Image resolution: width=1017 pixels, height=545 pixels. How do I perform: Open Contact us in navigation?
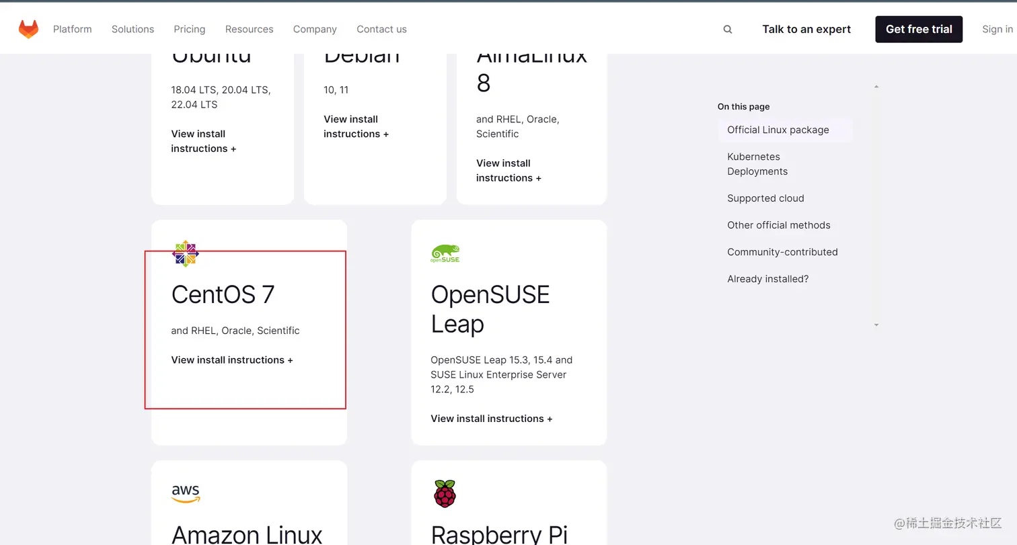coord(381,29)
